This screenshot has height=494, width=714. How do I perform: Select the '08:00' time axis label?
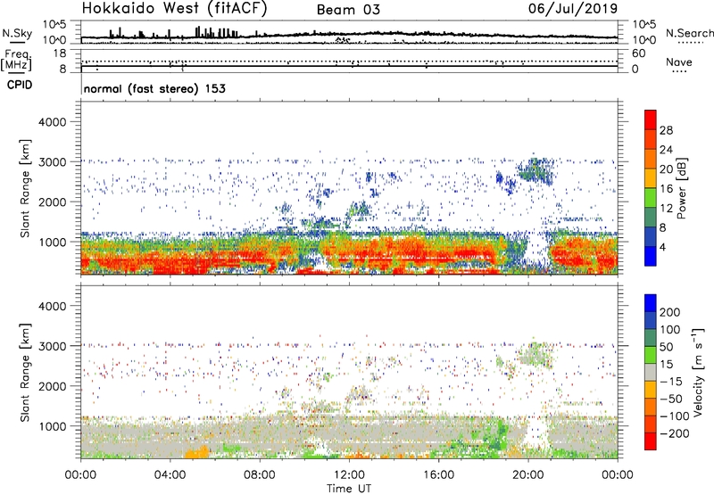pos(260,475)
